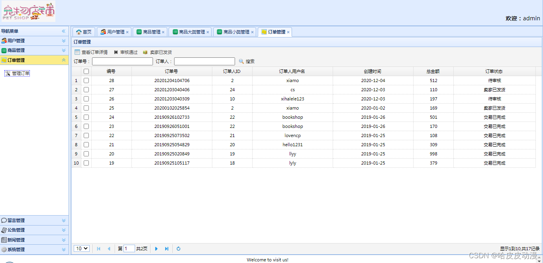This screenshot has width=543, height=263.
Task: Sort by 总金额 column header
Action: click(x=433, y=71)
